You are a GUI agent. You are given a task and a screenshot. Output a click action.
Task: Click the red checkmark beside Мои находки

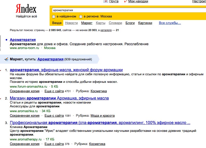126,1
